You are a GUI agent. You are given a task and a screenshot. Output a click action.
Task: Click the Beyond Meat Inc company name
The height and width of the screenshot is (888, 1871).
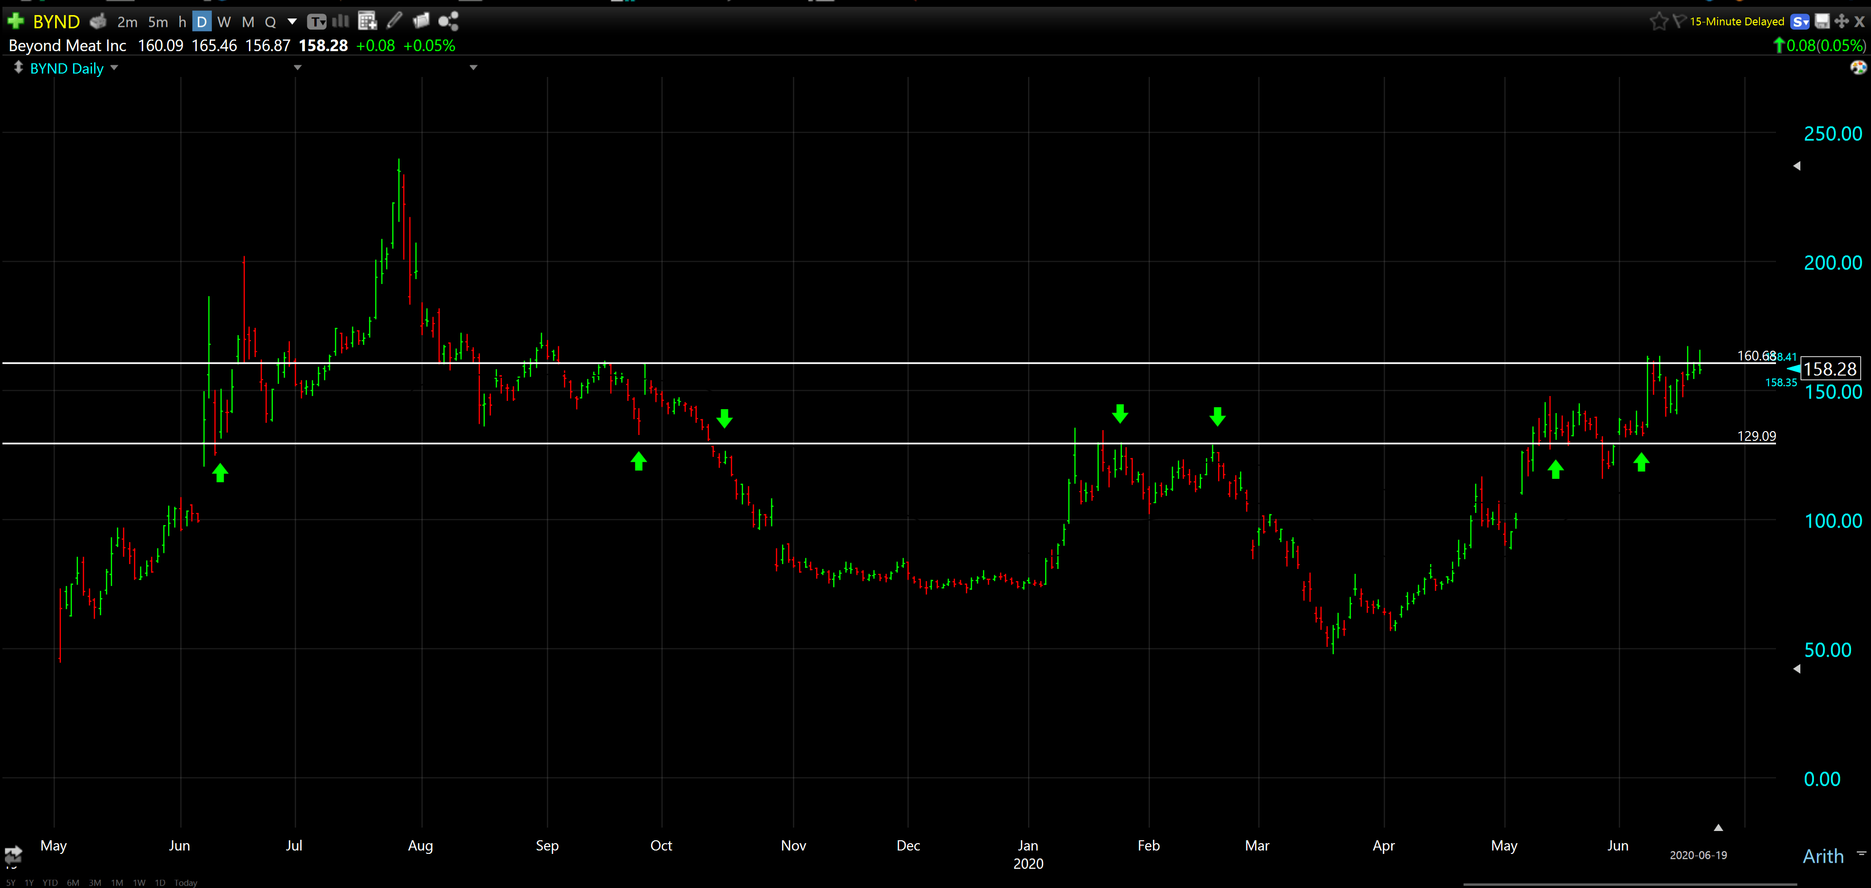click(x=68, y=46)
